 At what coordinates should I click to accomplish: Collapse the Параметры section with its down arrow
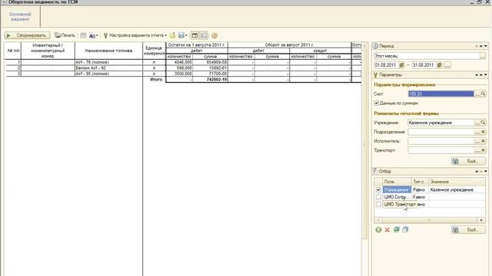click(486, 75)
